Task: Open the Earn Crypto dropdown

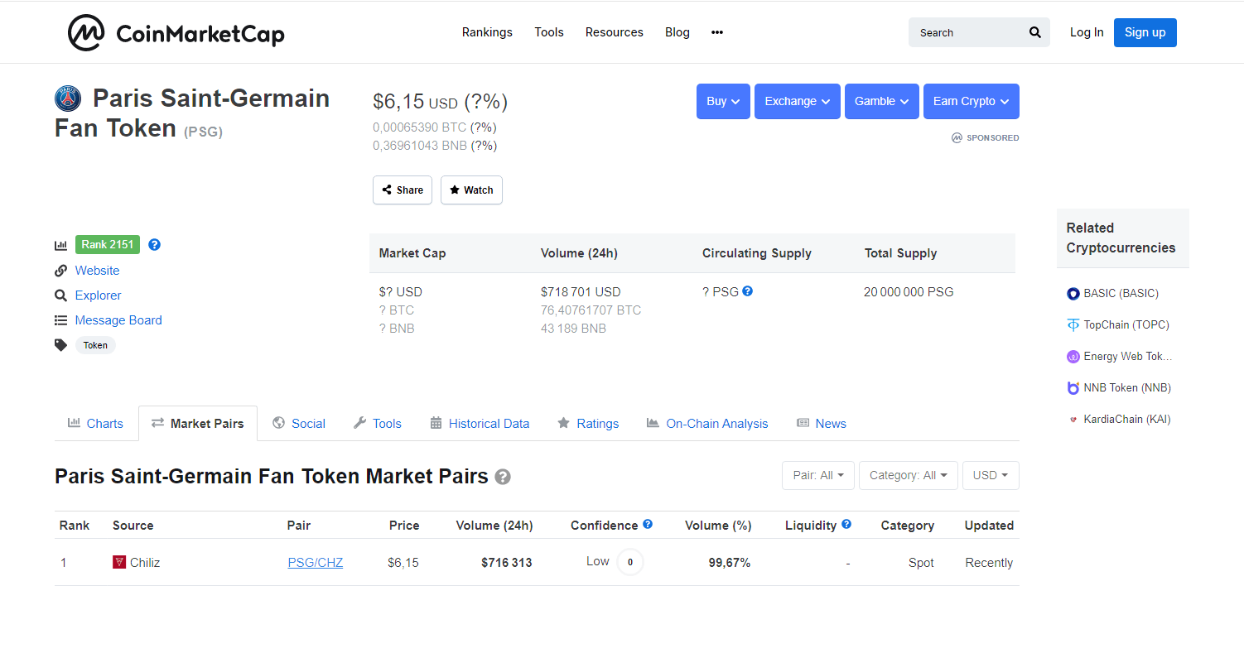Action: (971, 101)
